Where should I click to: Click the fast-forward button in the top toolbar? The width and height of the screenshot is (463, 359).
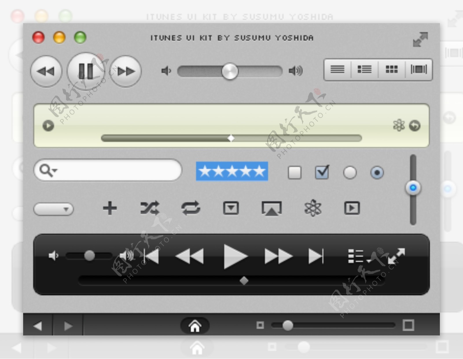tap(126, 71)
